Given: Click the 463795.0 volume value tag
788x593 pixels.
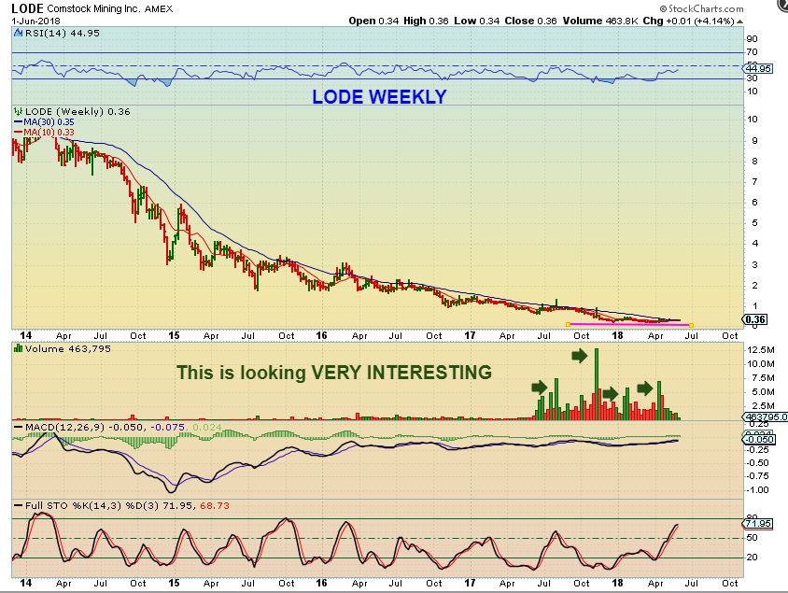Looking at the screenshot, I should [766, 417].
